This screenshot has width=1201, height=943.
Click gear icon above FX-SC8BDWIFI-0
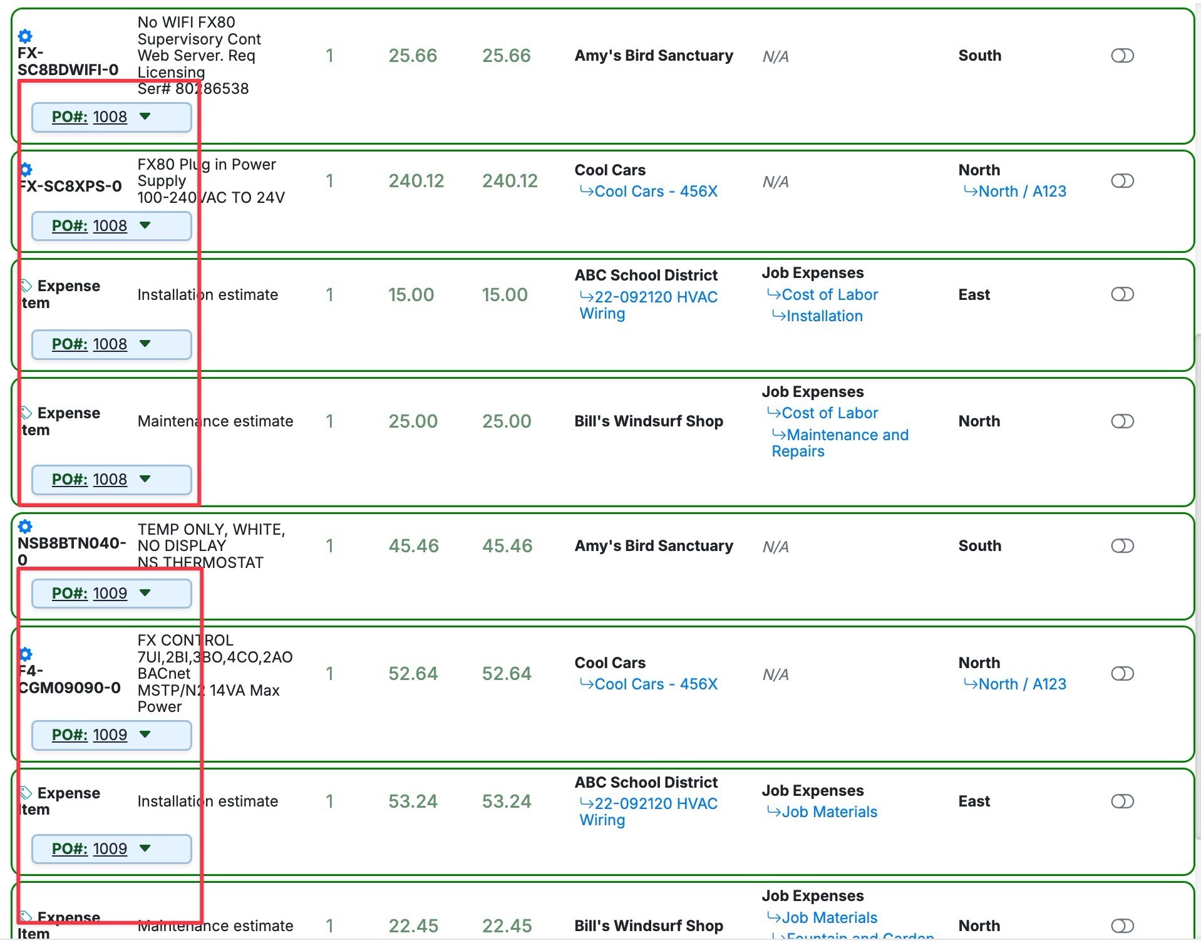pos(25,36)
